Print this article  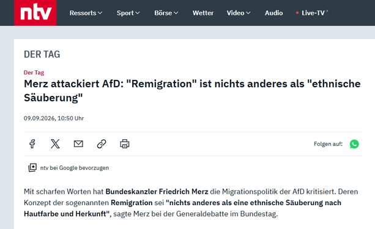pos(125,144)
